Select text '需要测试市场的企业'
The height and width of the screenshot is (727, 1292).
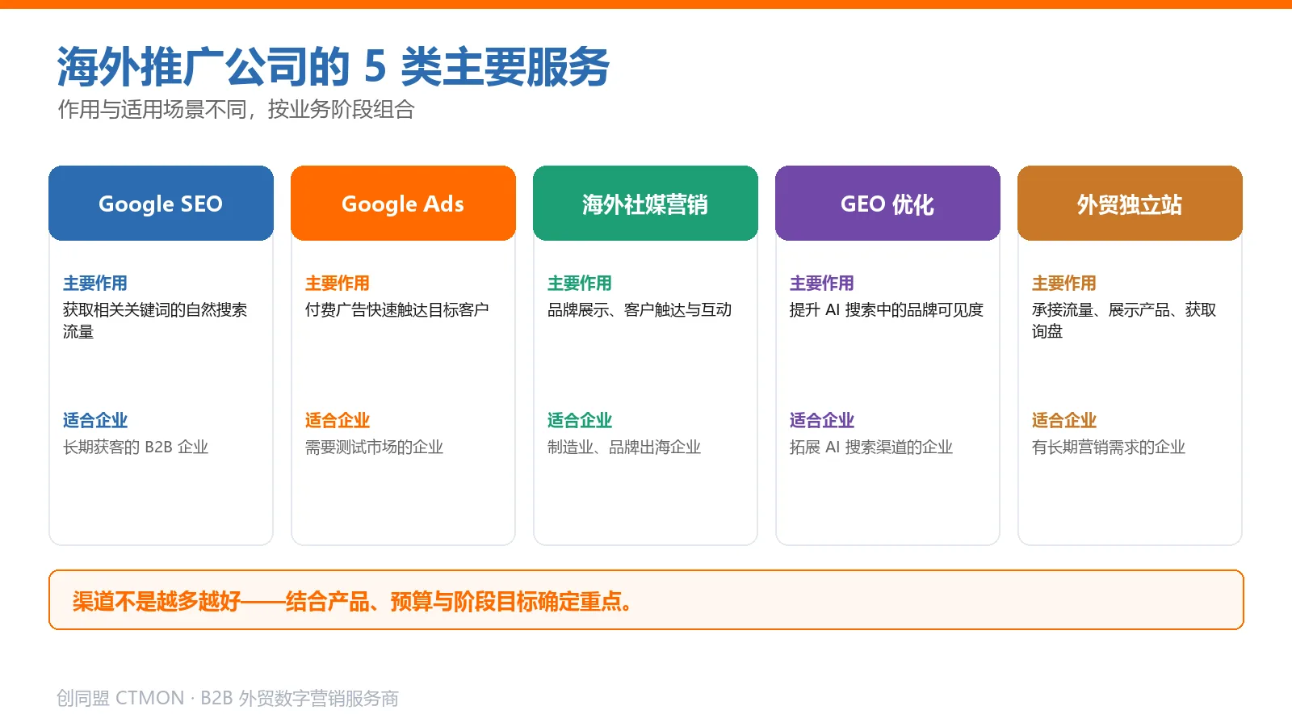click(x=375, y=448)
